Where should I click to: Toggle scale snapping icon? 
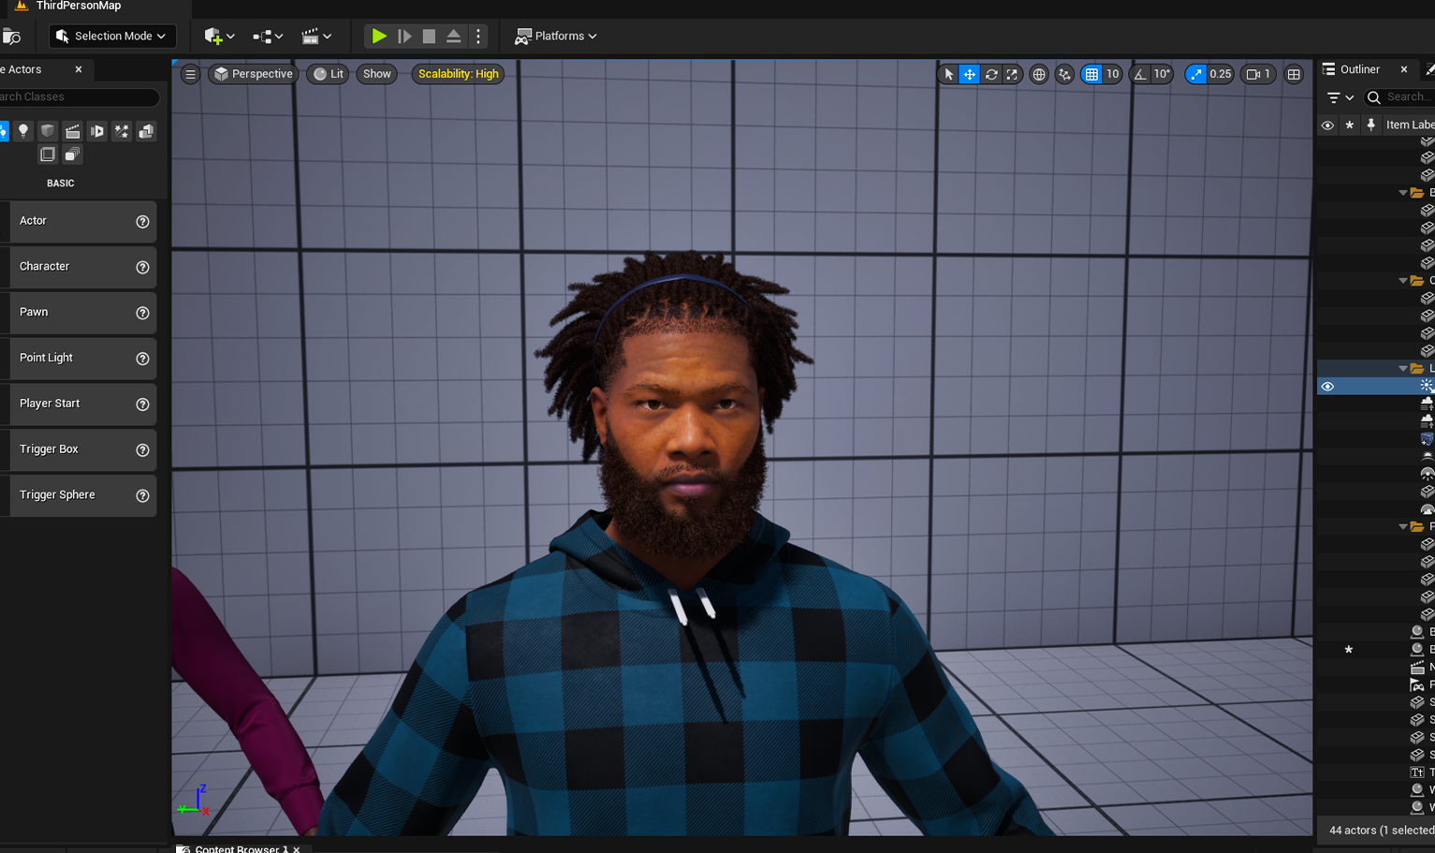[x=1195, y=74]
